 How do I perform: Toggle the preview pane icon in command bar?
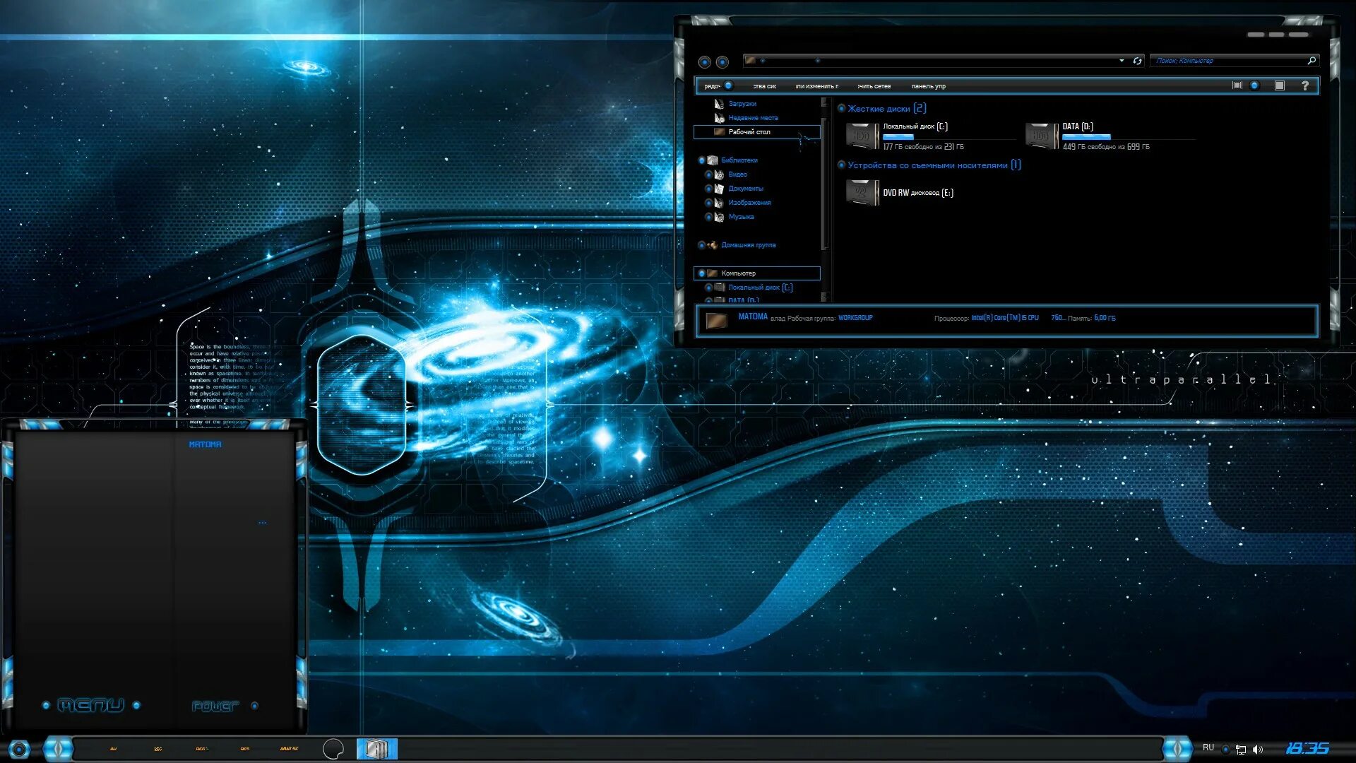1279,85
